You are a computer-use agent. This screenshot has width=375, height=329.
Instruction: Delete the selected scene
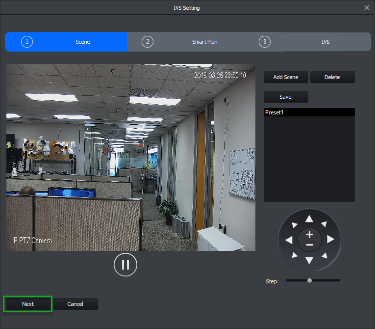(332, 77)
